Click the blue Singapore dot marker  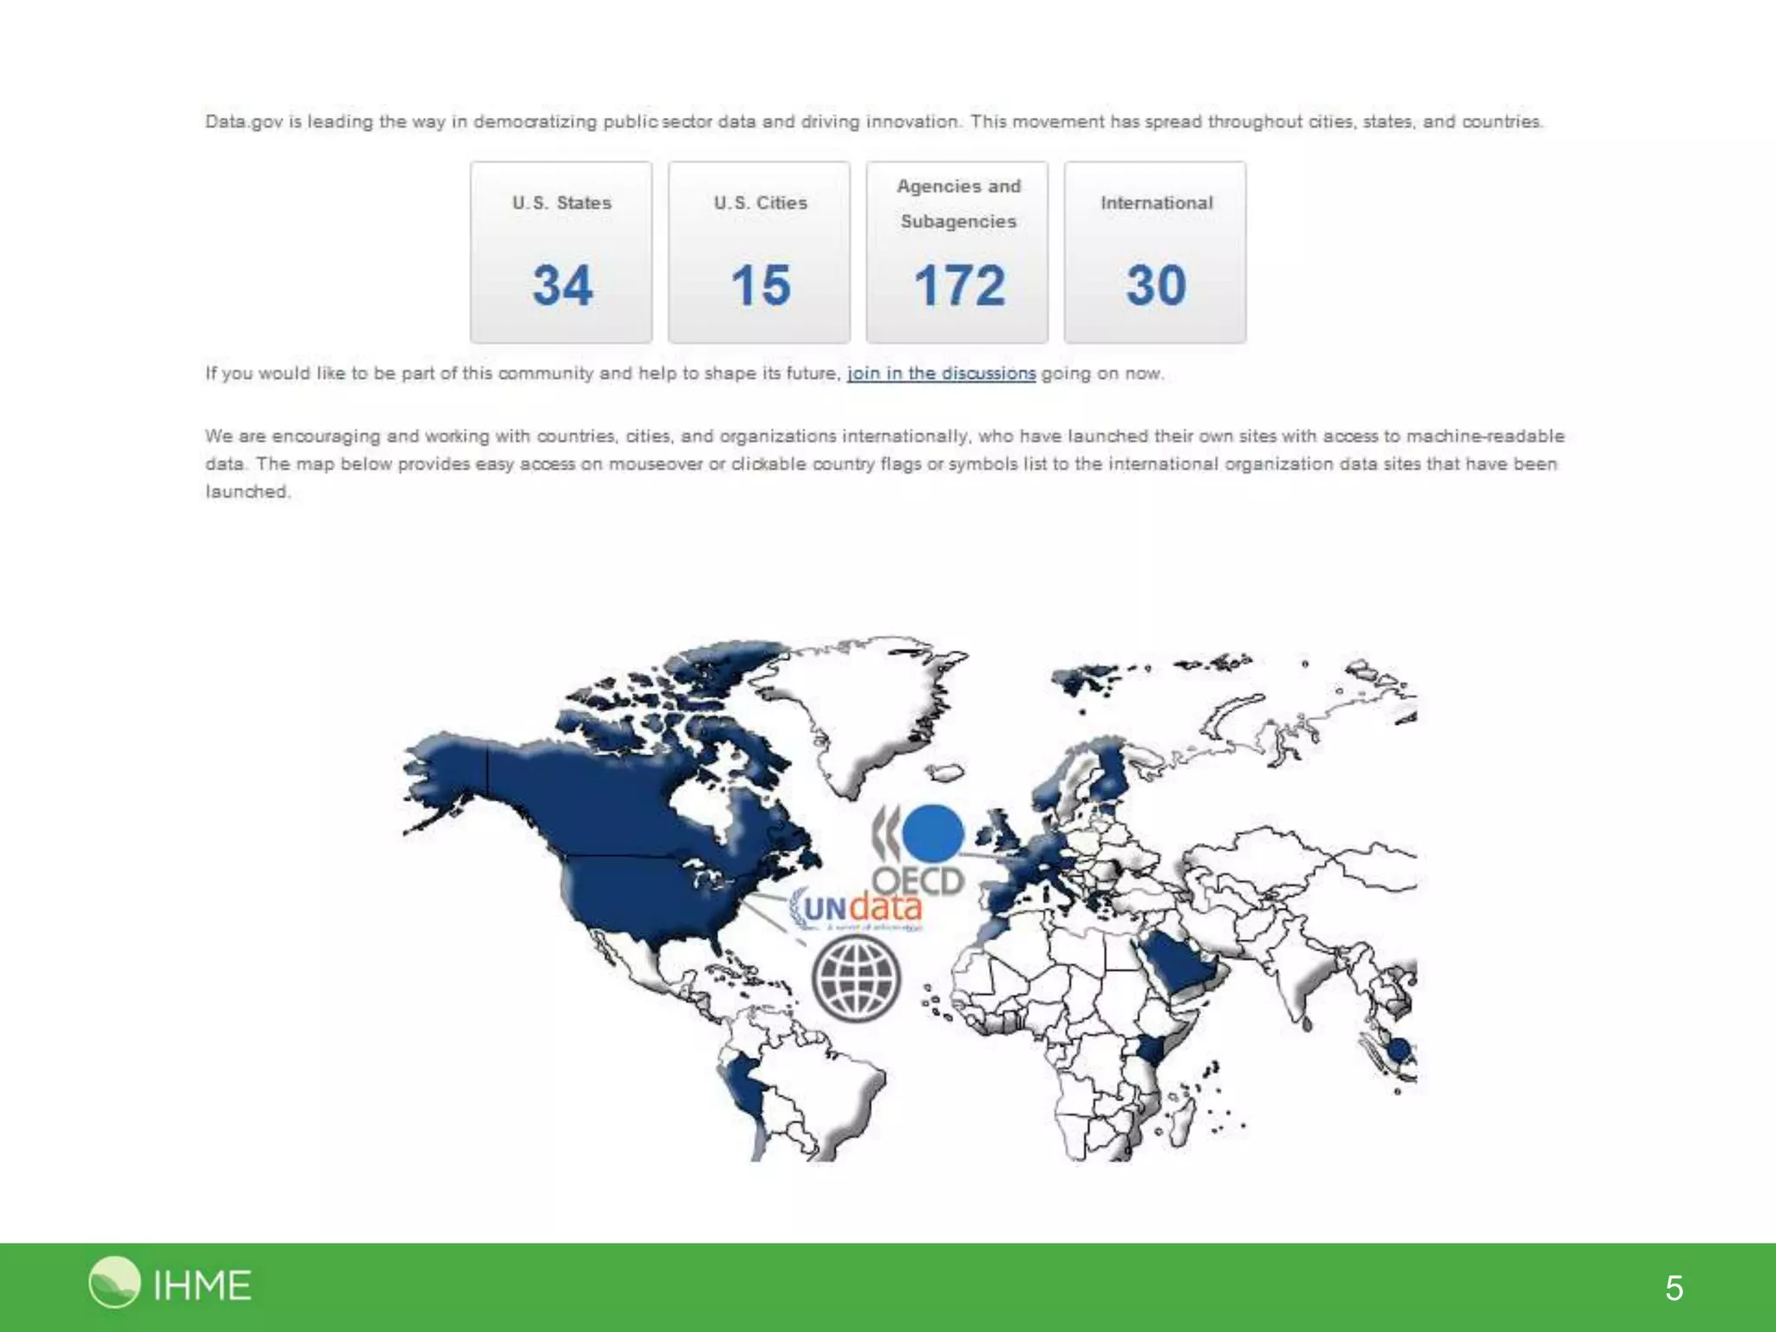click(1398, 1051)
